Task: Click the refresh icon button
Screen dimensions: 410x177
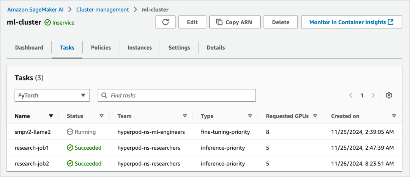Action: click(x=166, y=22)
